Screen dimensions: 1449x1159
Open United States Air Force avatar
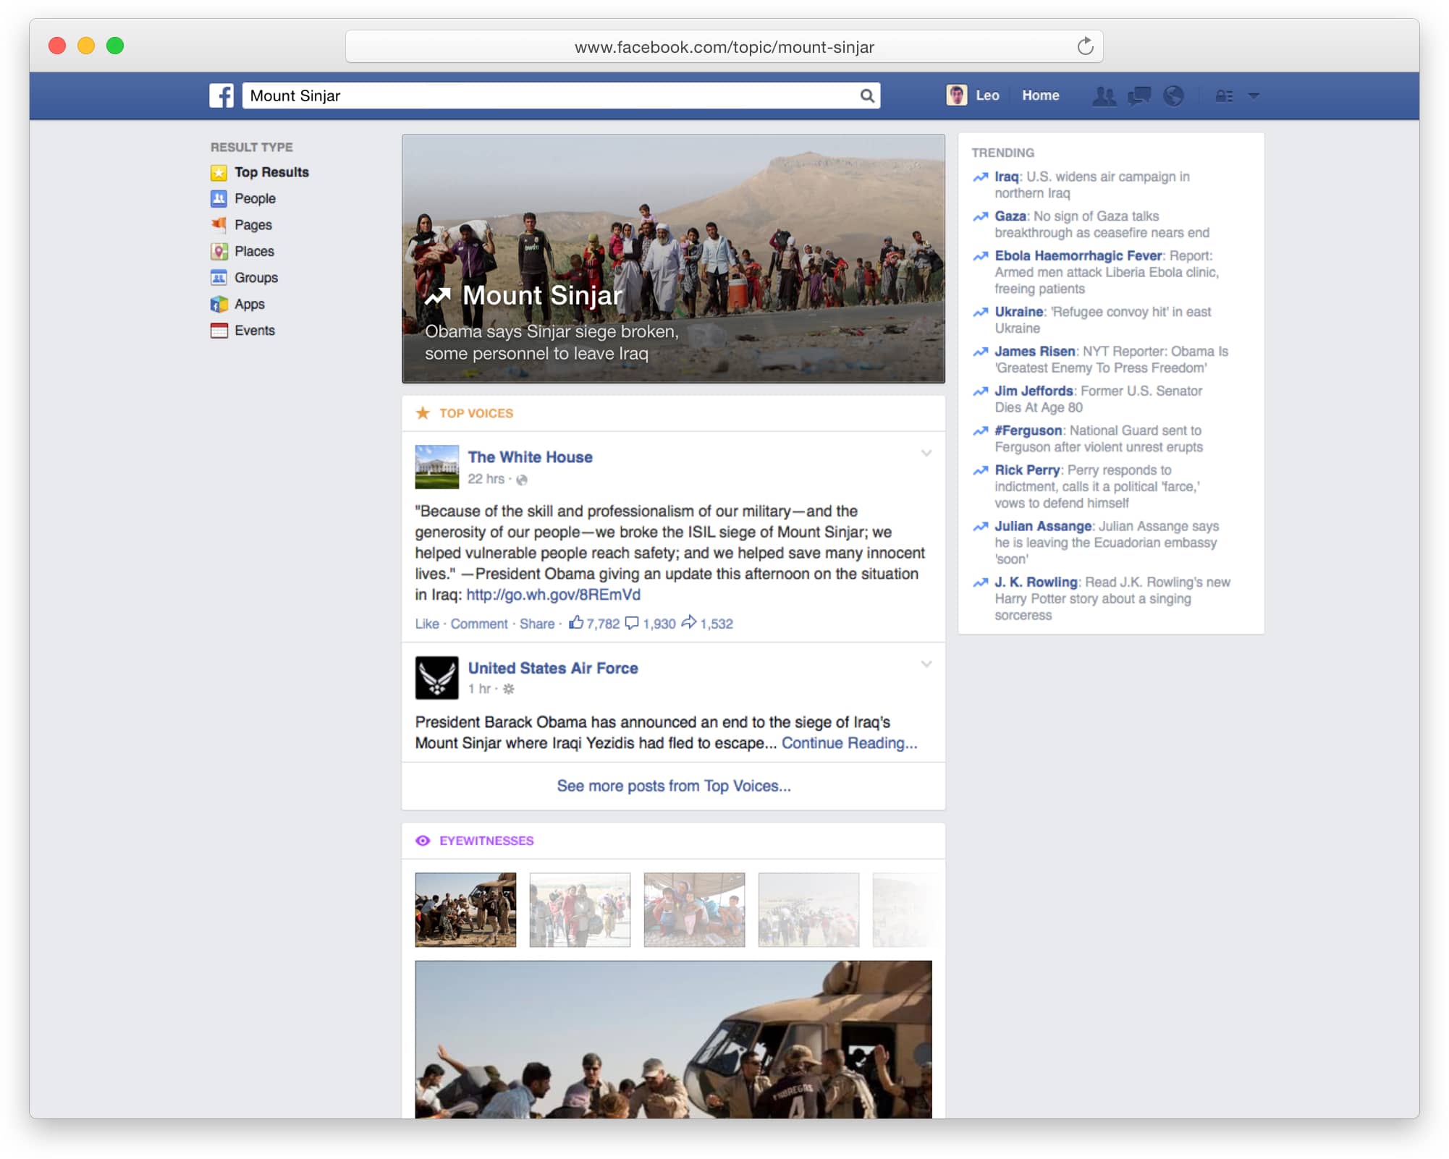coord(436,677)
